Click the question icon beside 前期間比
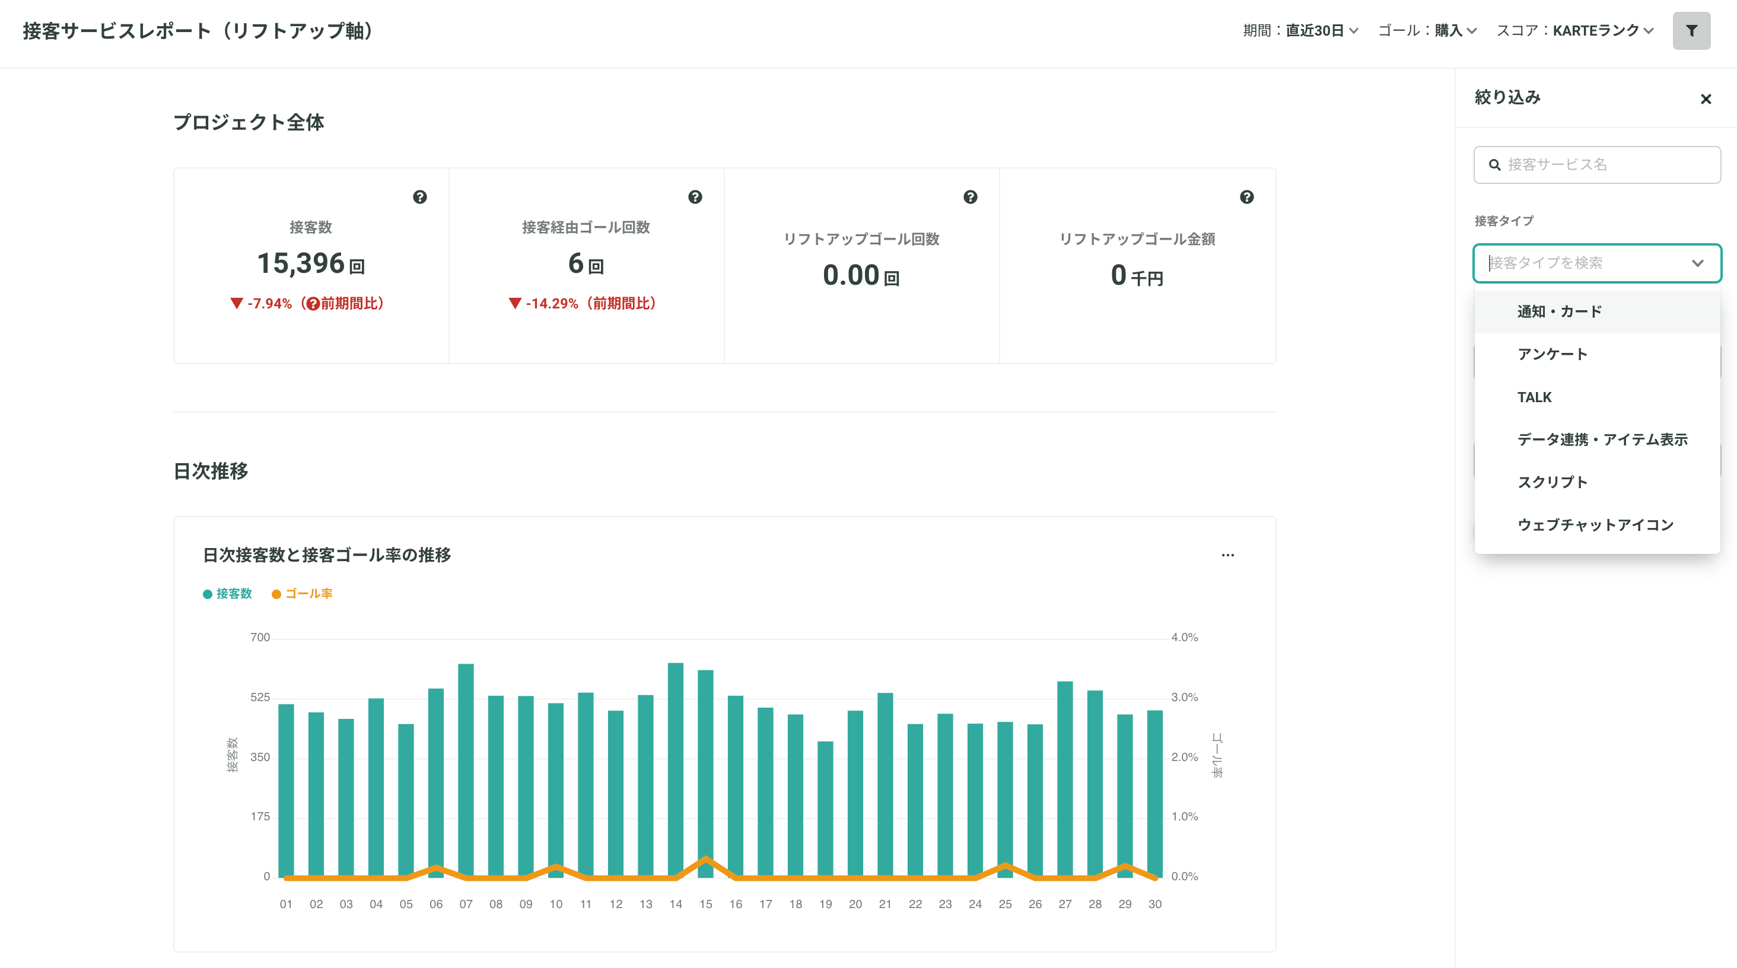Image resolution: width=1737 pixels, height=968 pixels. [x=312, y=304]
